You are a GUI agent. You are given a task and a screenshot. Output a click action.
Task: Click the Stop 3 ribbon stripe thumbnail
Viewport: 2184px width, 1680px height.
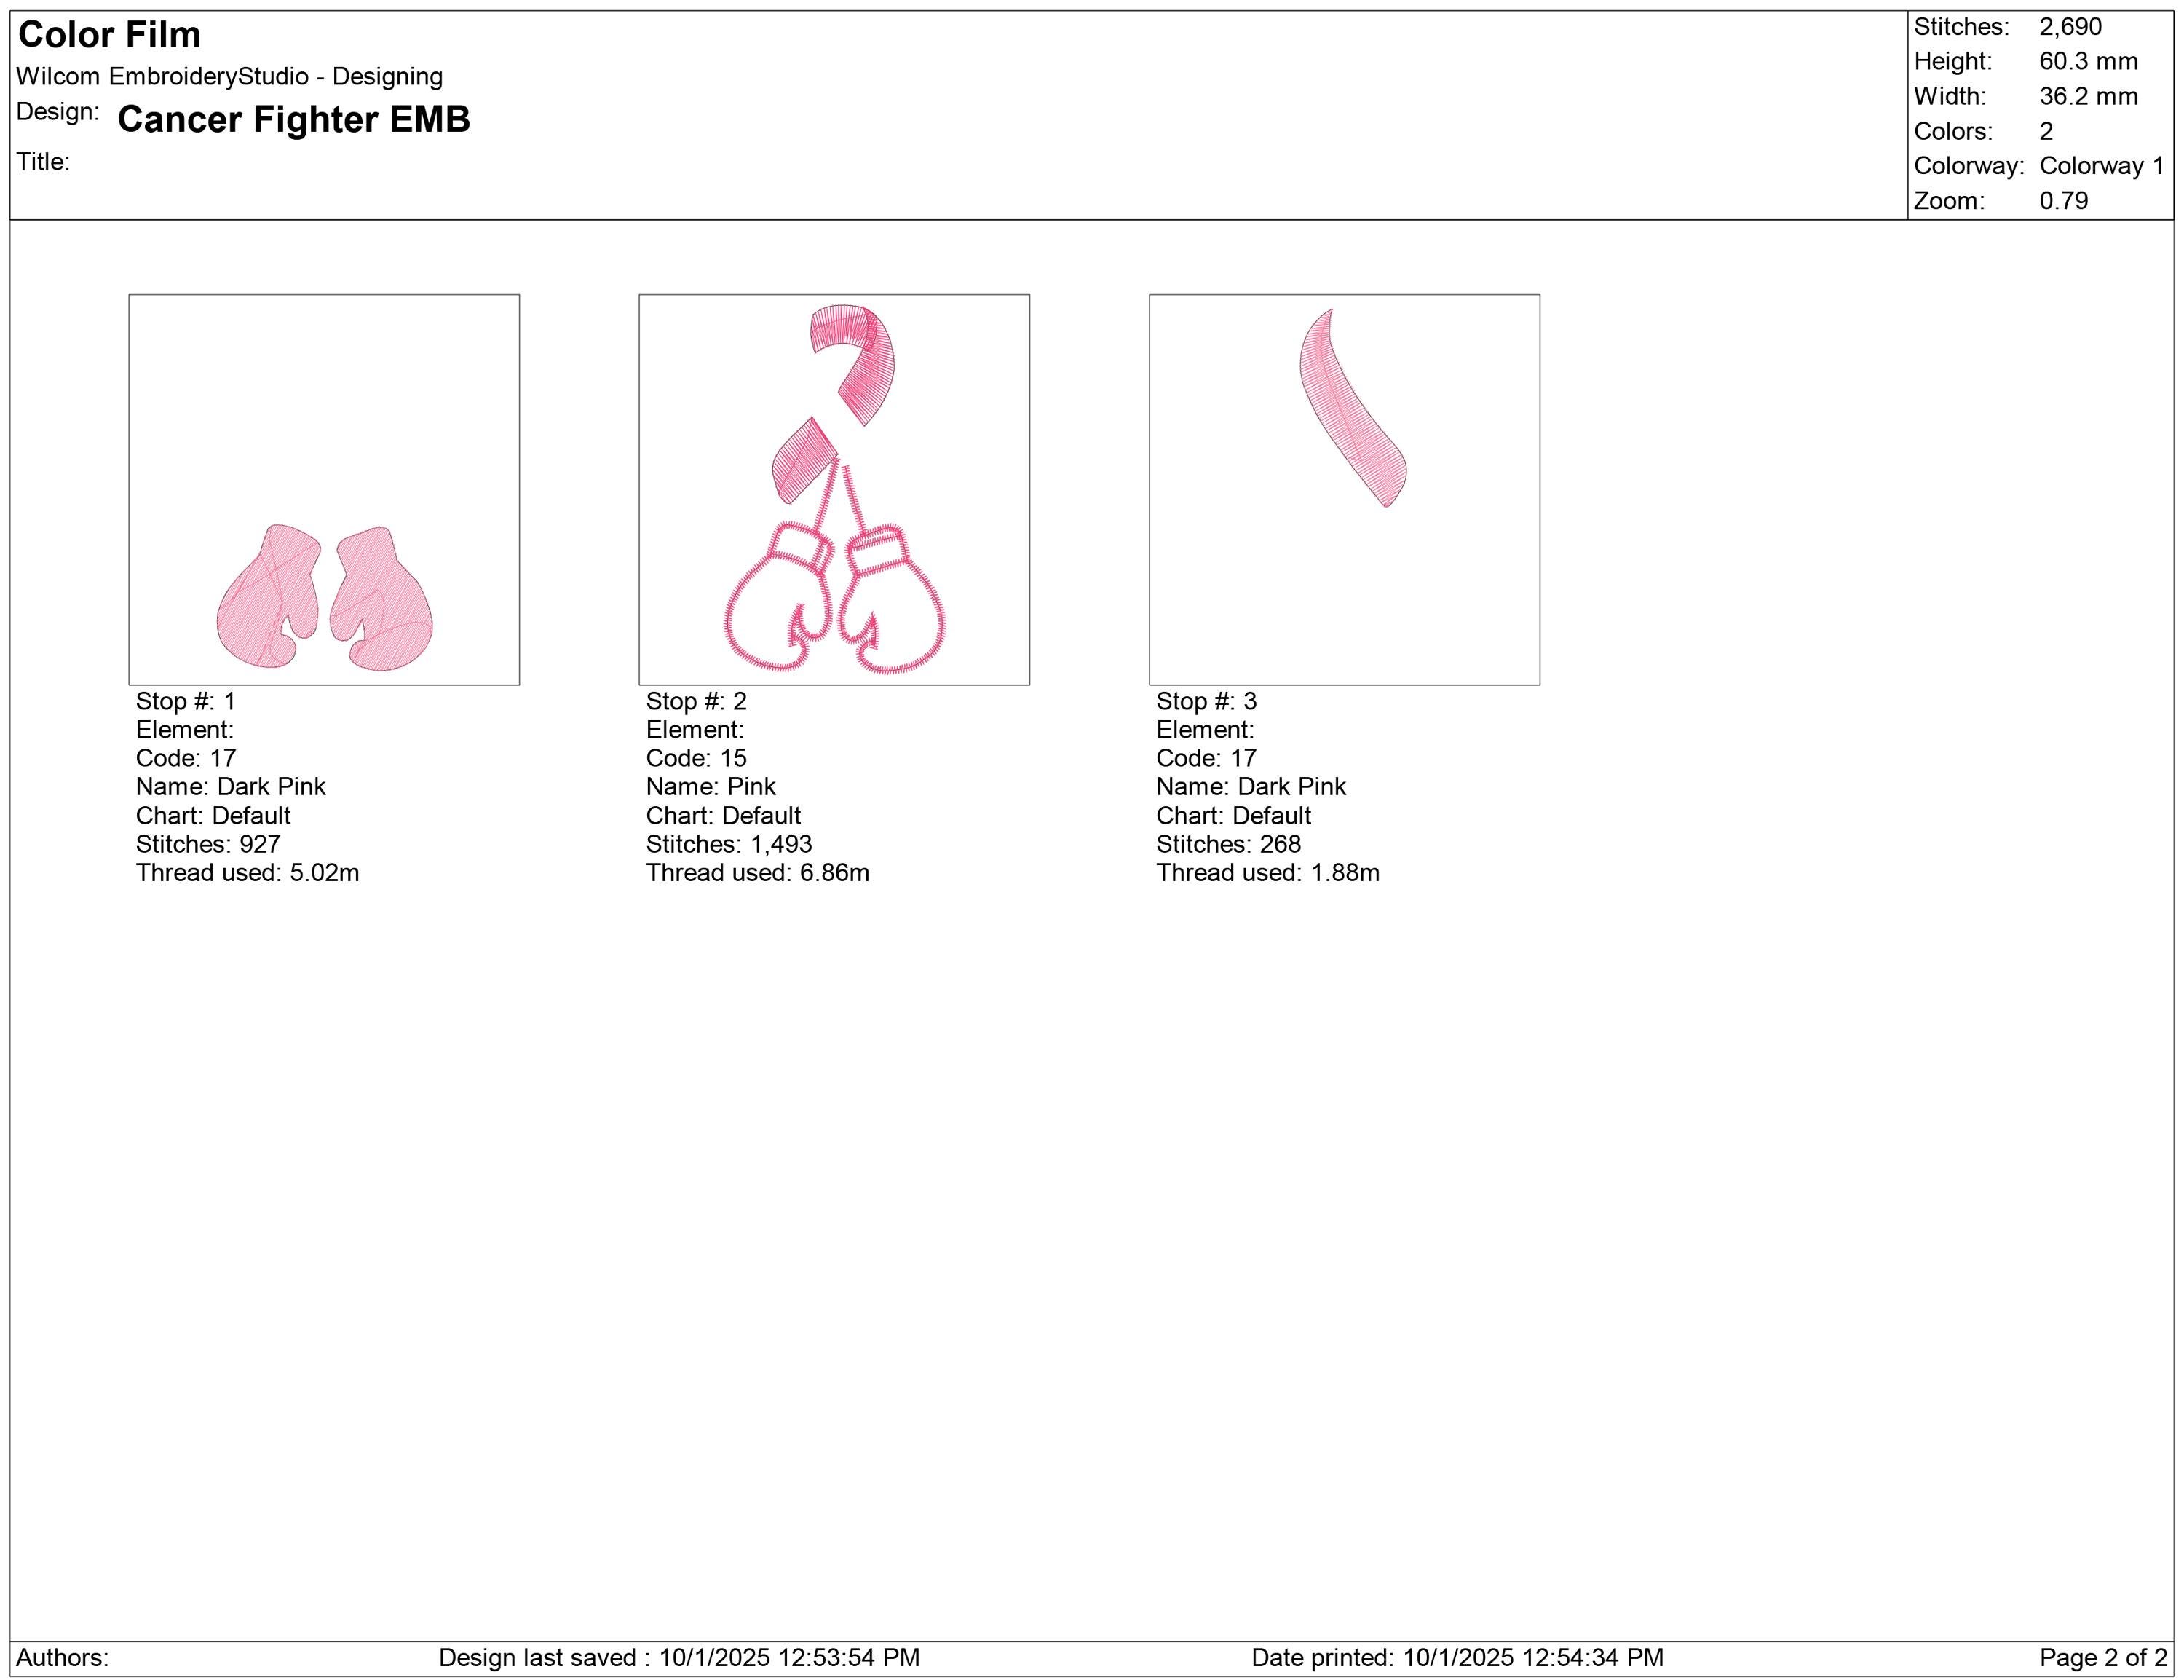tap(1345, 490)
